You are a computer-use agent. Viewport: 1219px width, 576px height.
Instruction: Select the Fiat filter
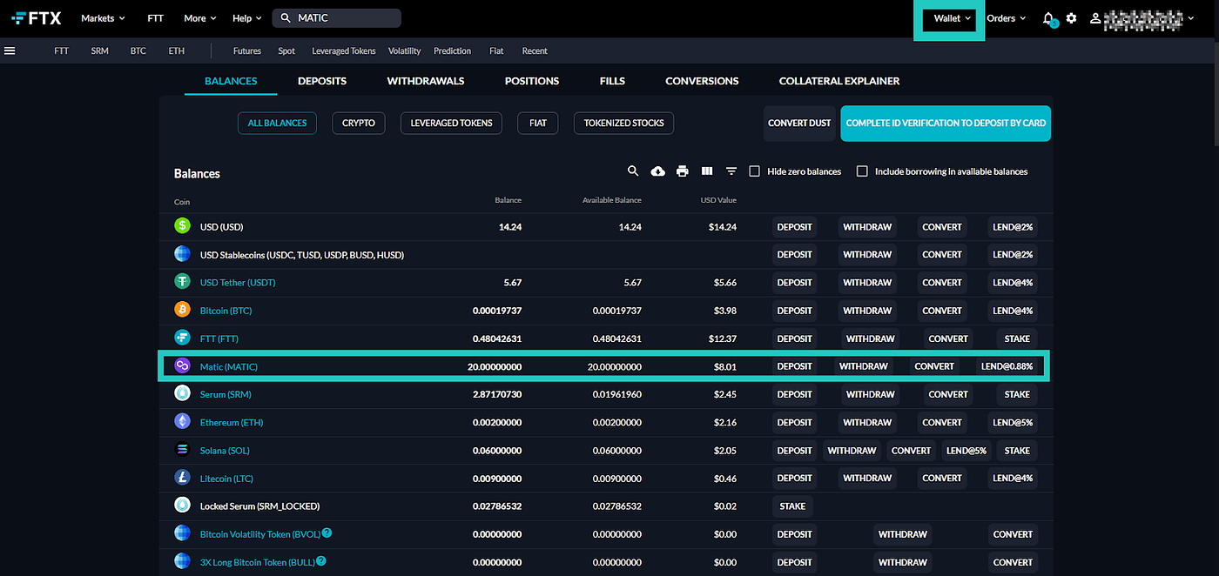click(538, 124)
